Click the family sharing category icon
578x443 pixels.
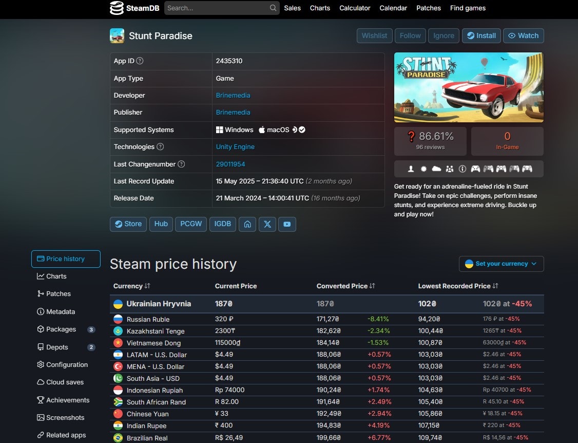tap(449, 169)
